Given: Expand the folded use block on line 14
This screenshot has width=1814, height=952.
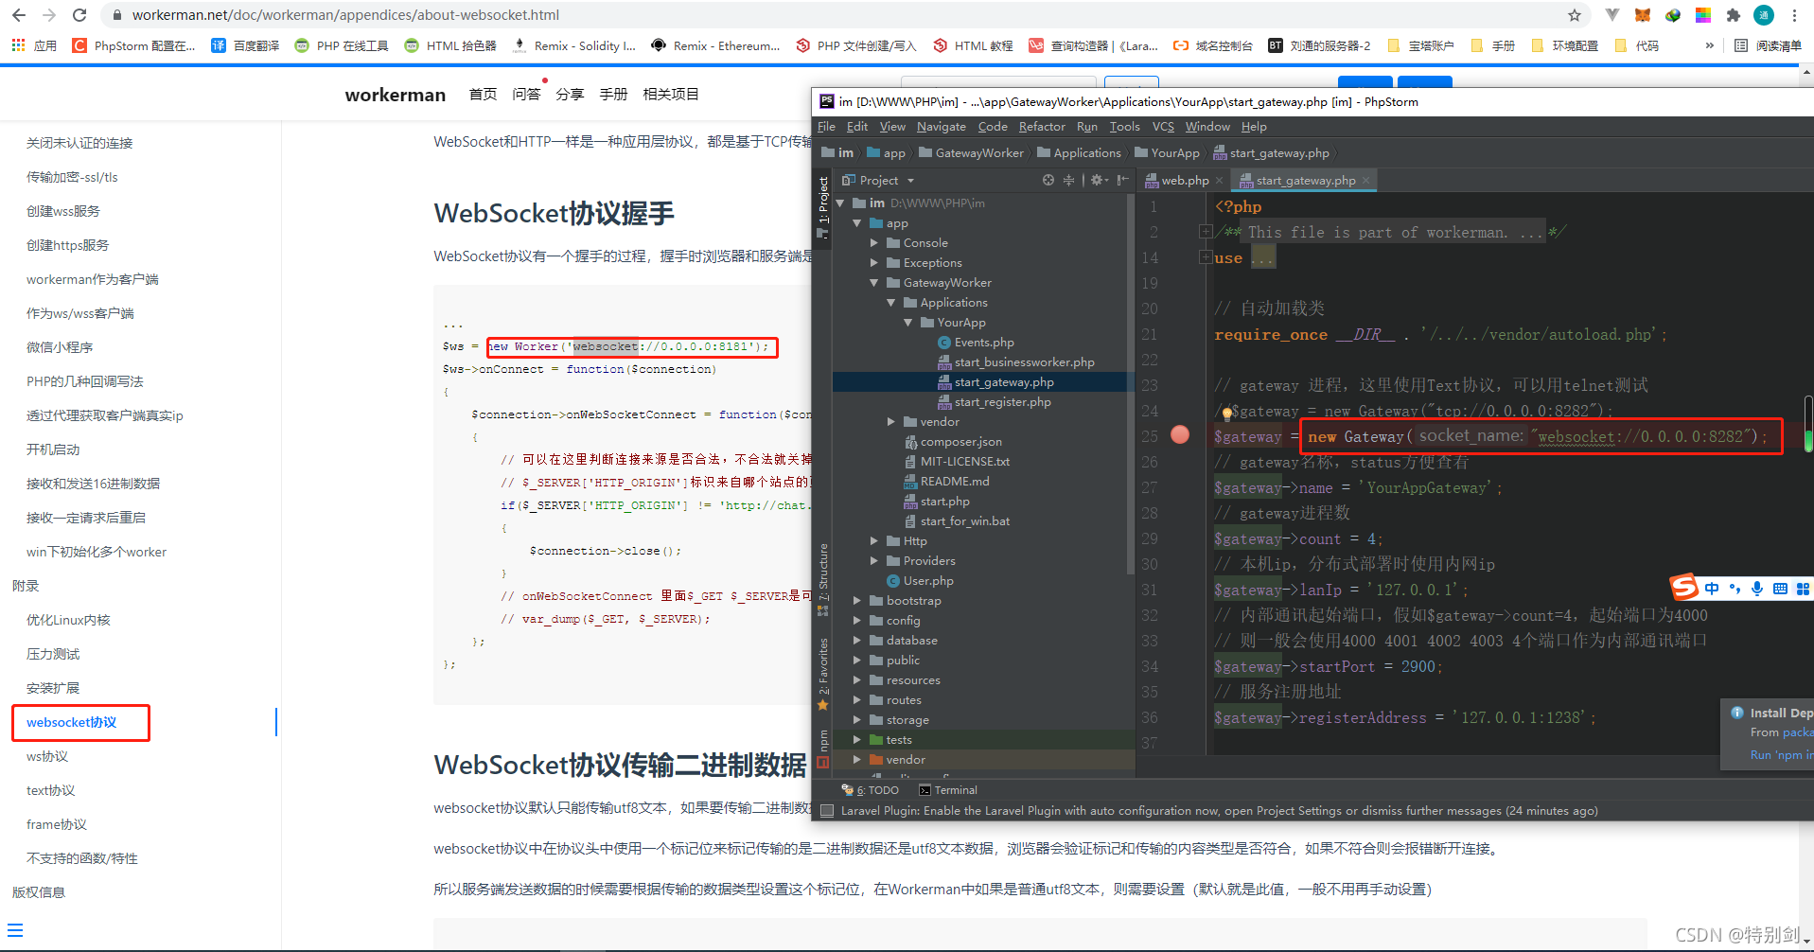Looking at the screenshot, I should [x=1206, y=257].
